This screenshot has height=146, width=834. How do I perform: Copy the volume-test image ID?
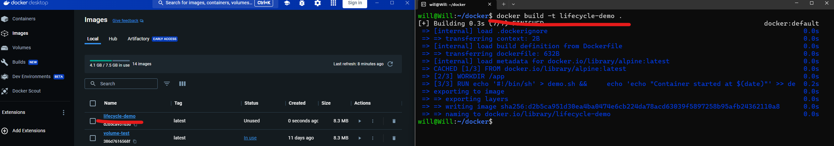point(135,141)
